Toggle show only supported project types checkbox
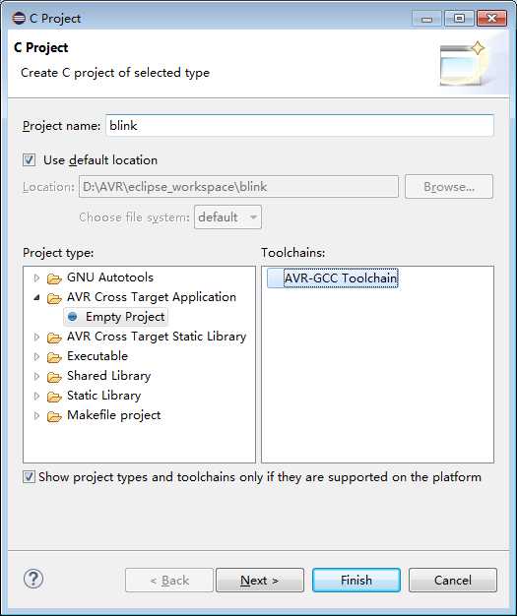 pyautogui.click(x=29, y=477)
